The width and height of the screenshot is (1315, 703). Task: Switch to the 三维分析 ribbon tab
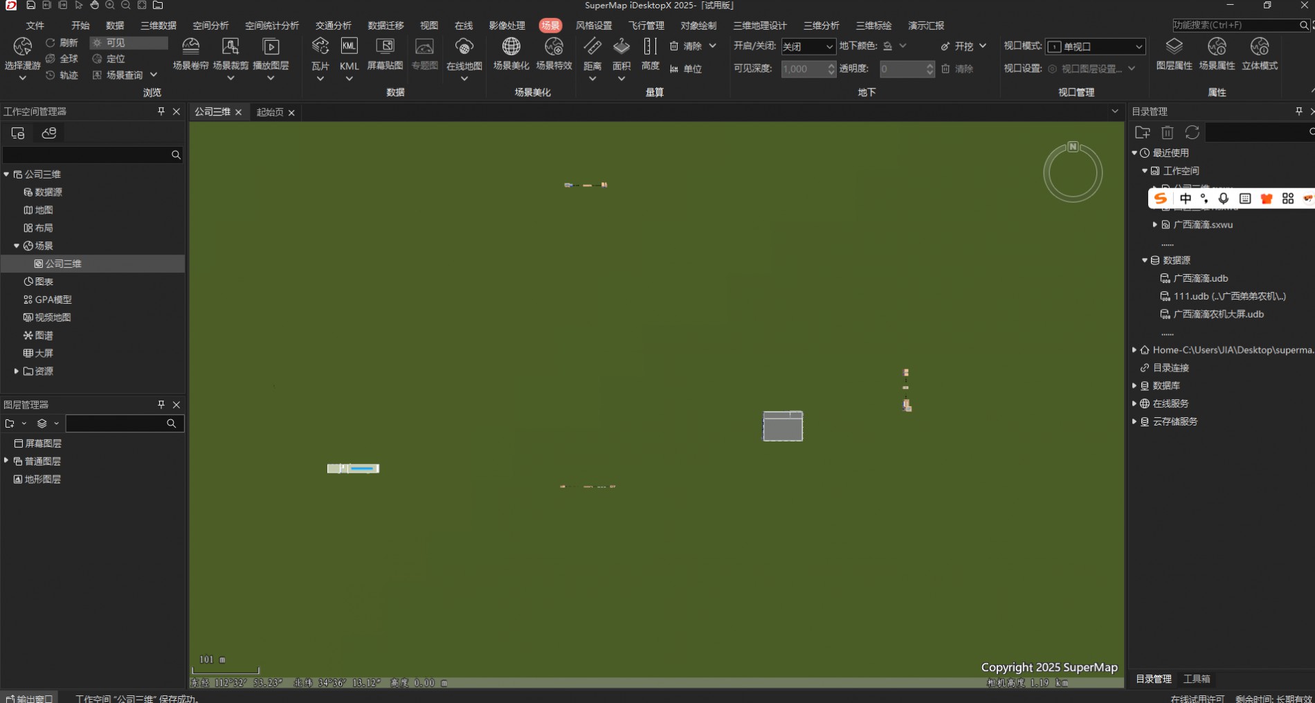[x=821, y=26]
